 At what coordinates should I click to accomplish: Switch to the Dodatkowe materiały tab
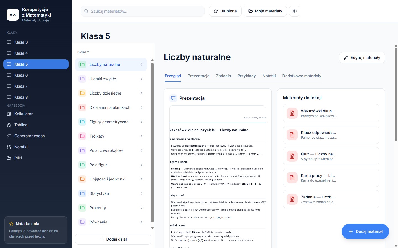pyautogui.click(x=302, y=76)
